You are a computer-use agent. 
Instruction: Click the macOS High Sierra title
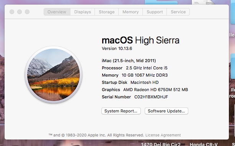click(x=140, y=40)
